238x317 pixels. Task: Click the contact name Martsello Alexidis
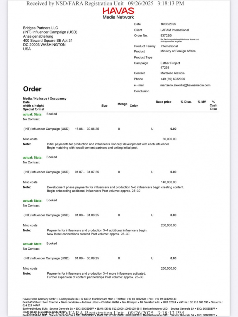click(172, 73)
